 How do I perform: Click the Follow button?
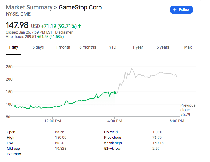(x=181, y=10)
